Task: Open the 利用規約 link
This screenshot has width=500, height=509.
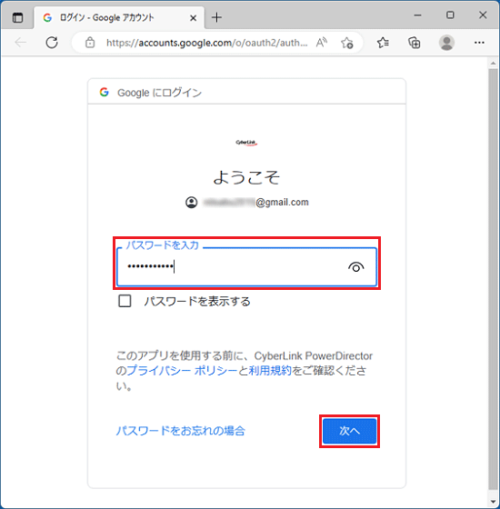Action: [x=270, y=371]
